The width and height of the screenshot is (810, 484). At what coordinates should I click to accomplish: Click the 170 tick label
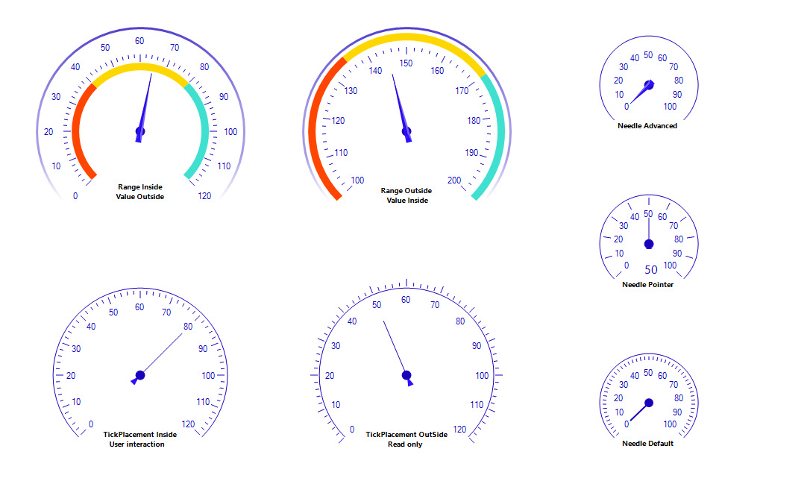[462, 91]
